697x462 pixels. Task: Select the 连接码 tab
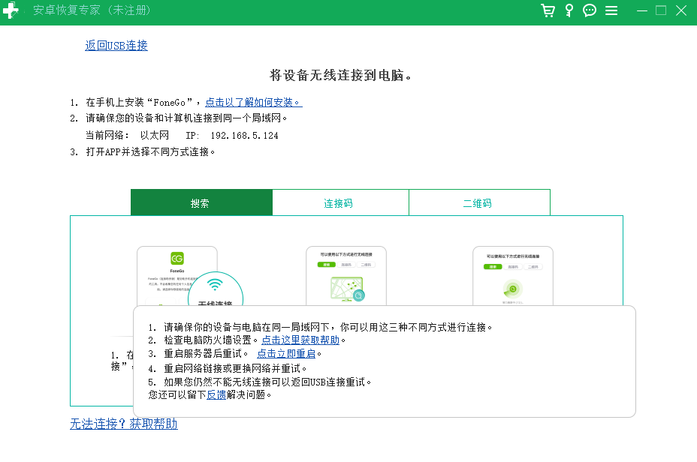[x=339, y=203]
